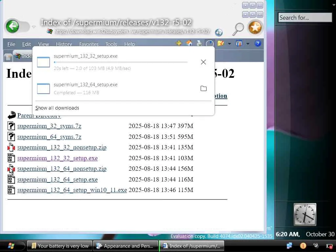The image size is (336, 252).
Task: Click the supermium_132_64_setup.exe completed download
Action: tap(124, 89)
